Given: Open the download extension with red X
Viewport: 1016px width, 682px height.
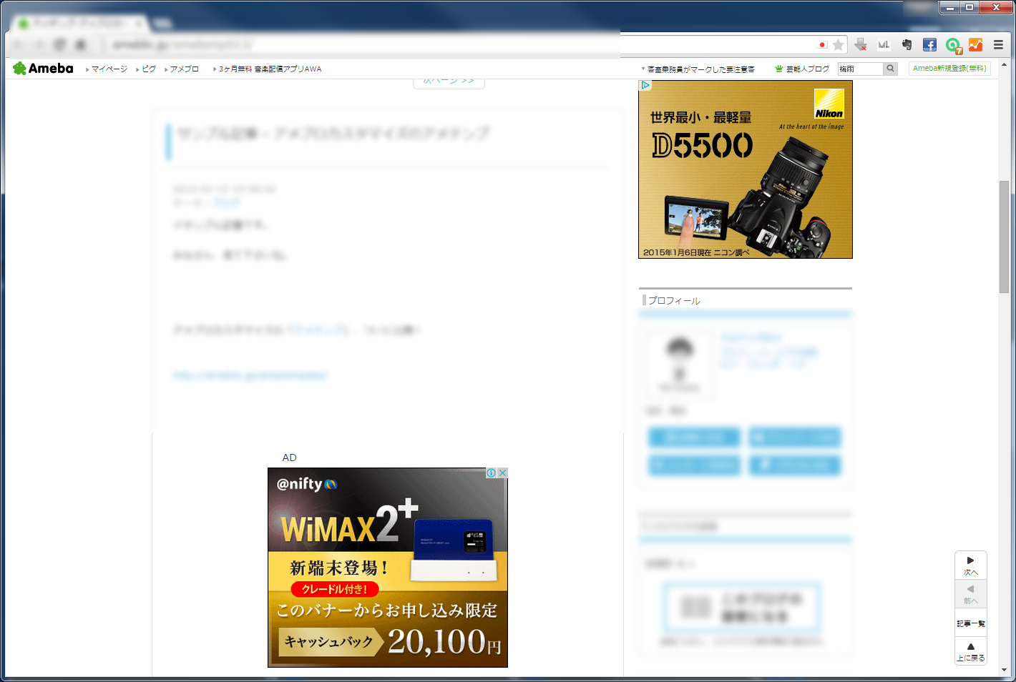Looking at the screenshot, I should (861, 45).
